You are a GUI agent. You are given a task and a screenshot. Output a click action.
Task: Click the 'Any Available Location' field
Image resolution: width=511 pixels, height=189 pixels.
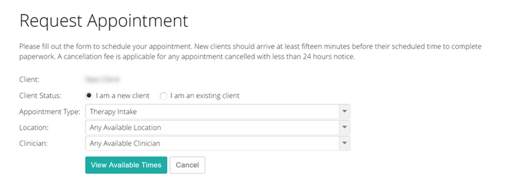(218, 127)
